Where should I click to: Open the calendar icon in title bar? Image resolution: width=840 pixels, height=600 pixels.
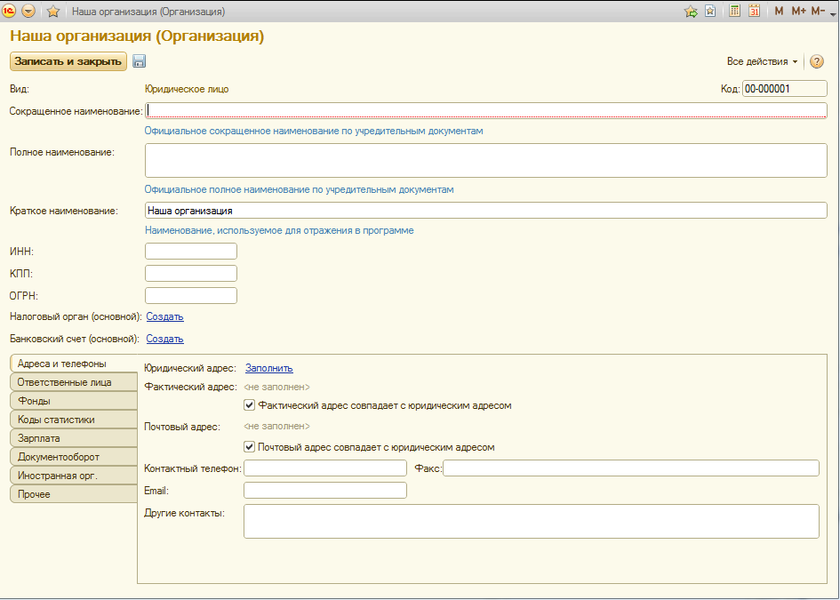coord(755,12)
